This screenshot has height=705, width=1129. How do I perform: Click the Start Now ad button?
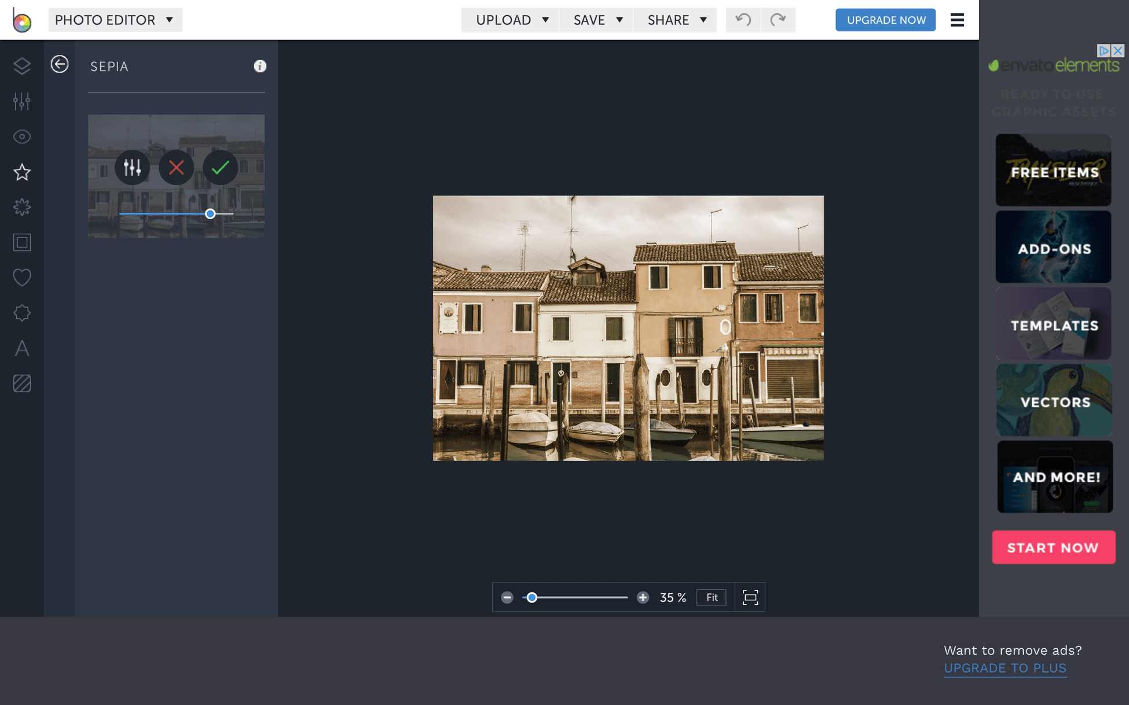[x=1054, y=547]
